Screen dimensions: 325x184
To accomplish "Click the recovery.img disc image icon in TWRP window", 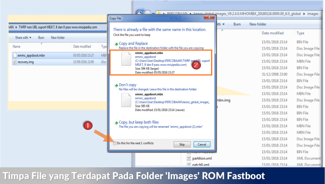I will [x=15, y=62].
